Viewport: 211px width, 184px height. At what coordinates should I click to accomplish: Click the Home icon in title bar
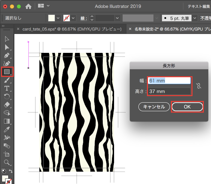click(28, 6)
